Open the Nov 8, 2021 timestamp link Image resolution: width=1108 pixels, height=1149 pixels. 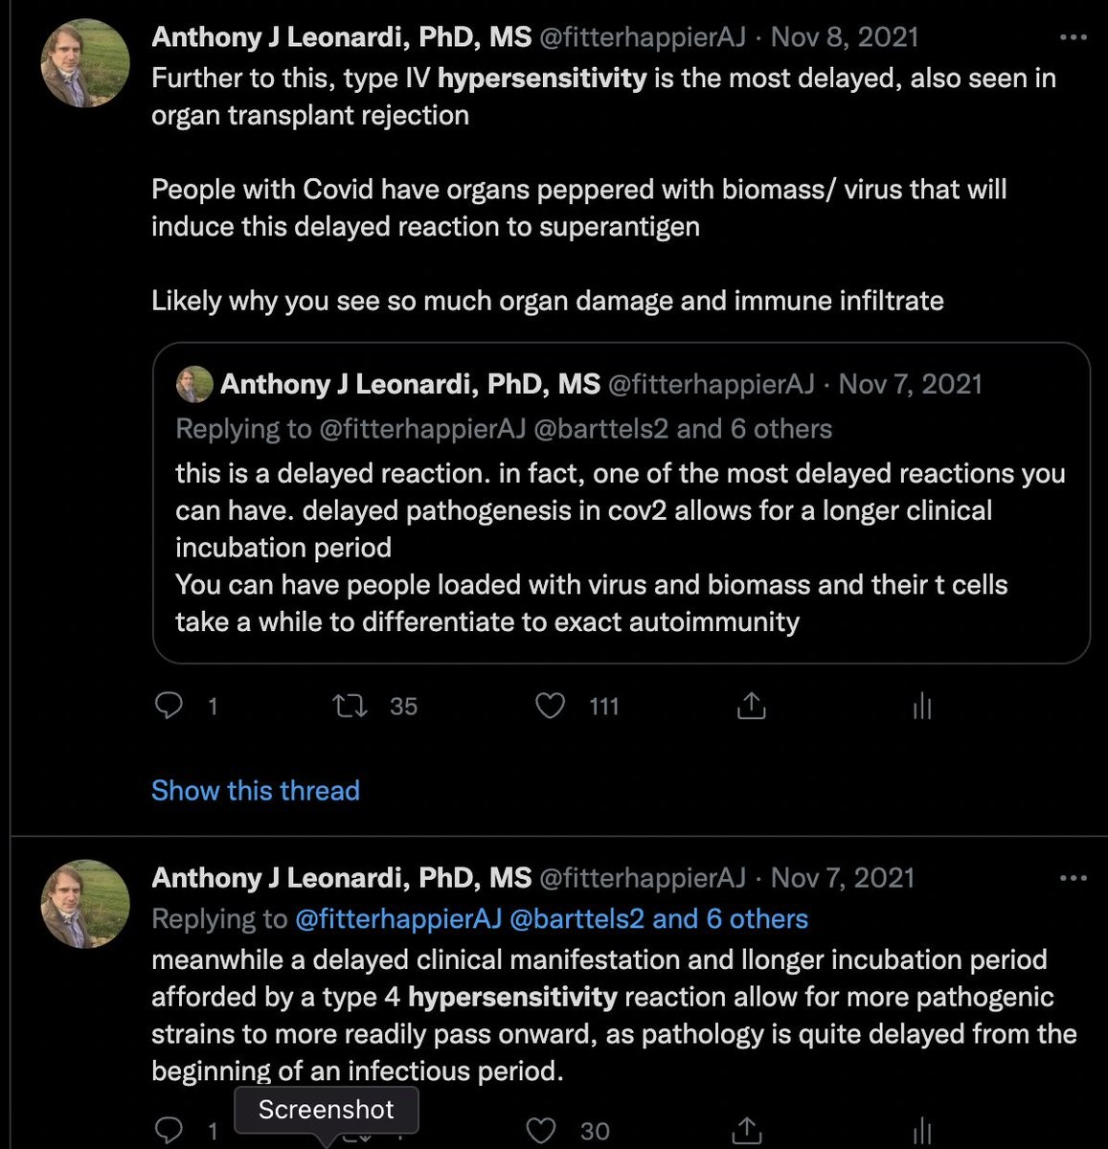[845, 37]
